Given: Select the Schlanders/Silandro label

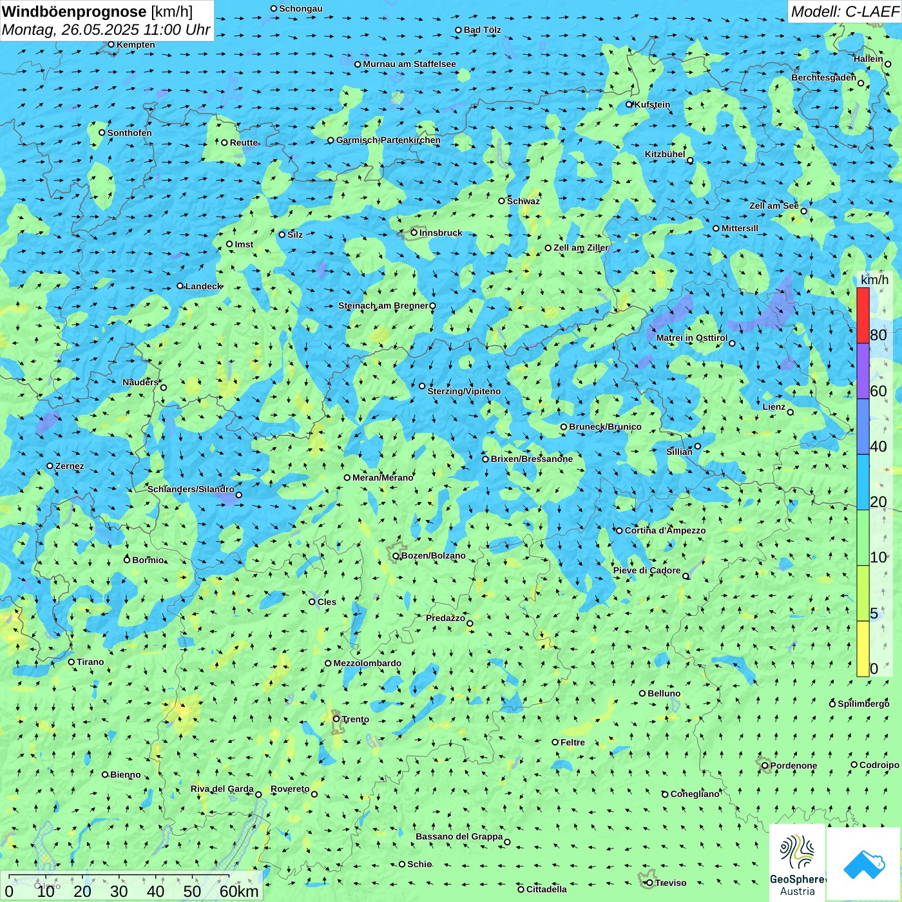Looking at the screenshot, I should pyautogui.click(x=191, y=489).
